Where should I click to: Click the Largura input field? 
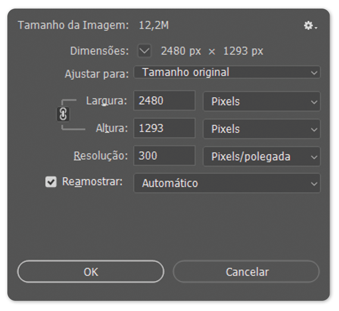coord(164,101)
